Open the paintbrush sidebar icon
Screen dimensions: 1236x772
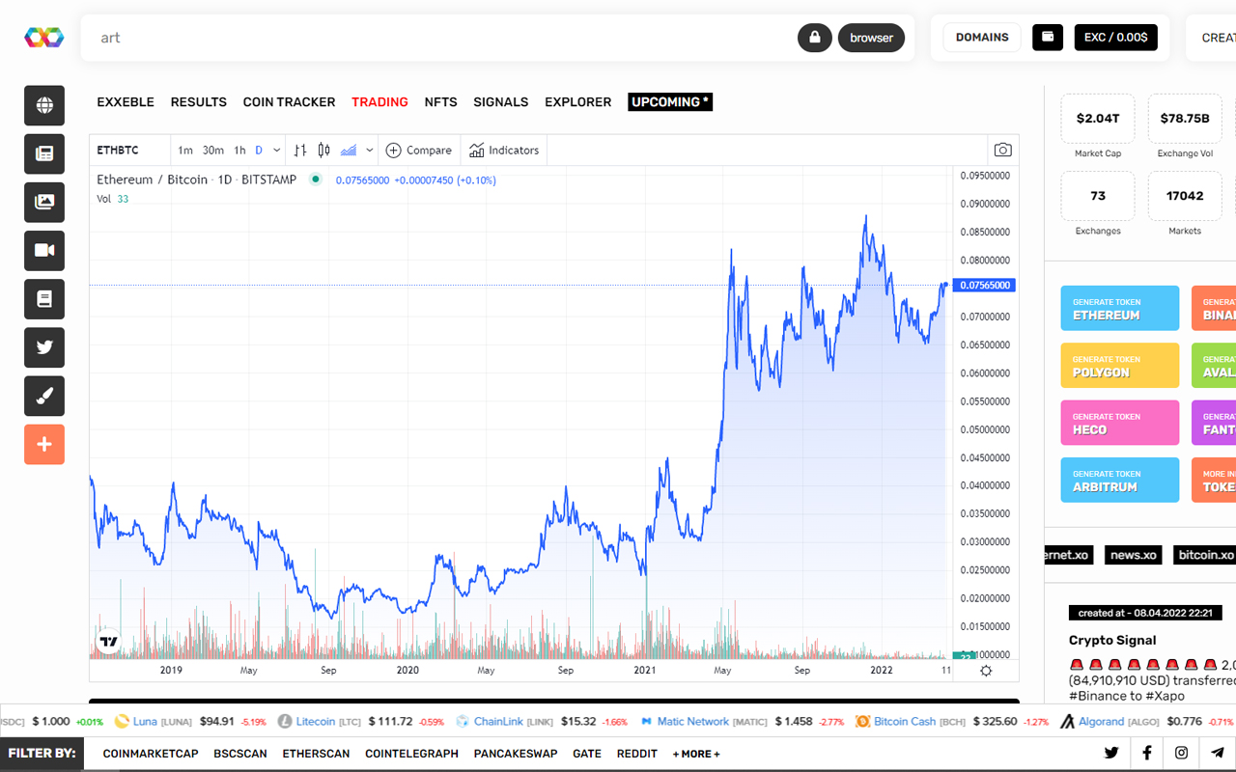click(44, 396)
